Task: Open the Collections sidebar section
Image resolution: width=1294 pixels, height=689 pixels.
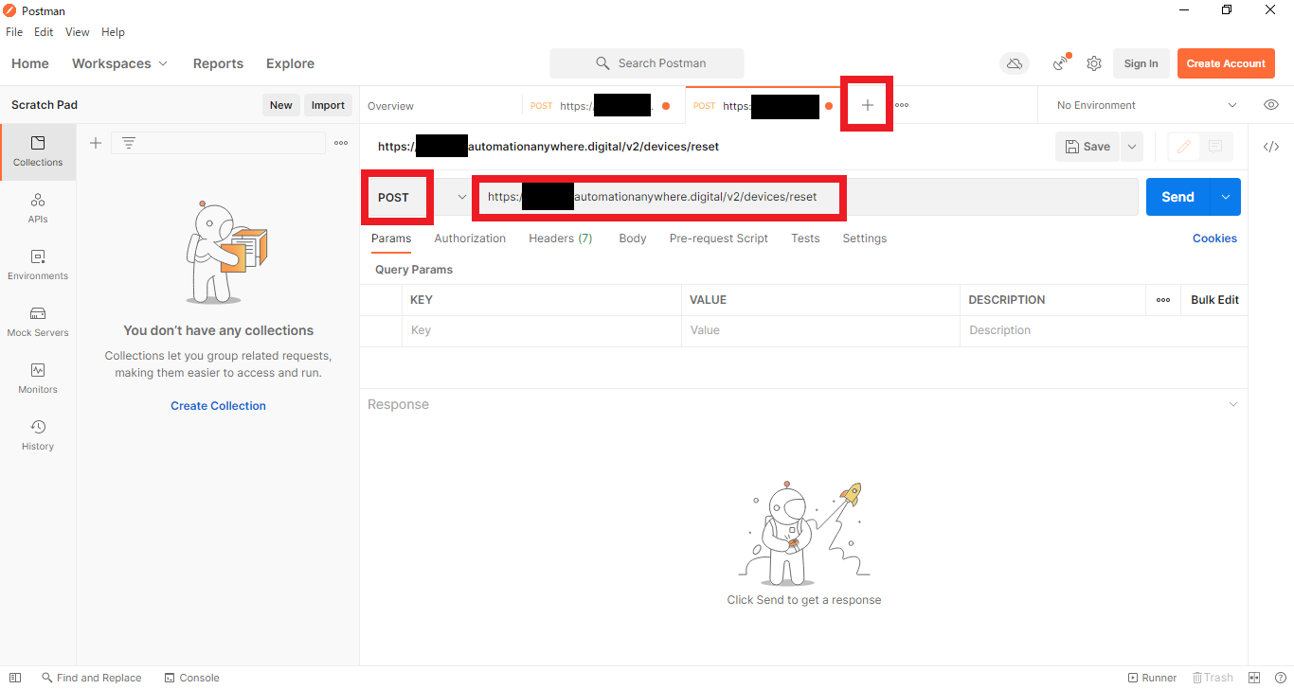Action: pyautogui.click(x=38, y=151)
